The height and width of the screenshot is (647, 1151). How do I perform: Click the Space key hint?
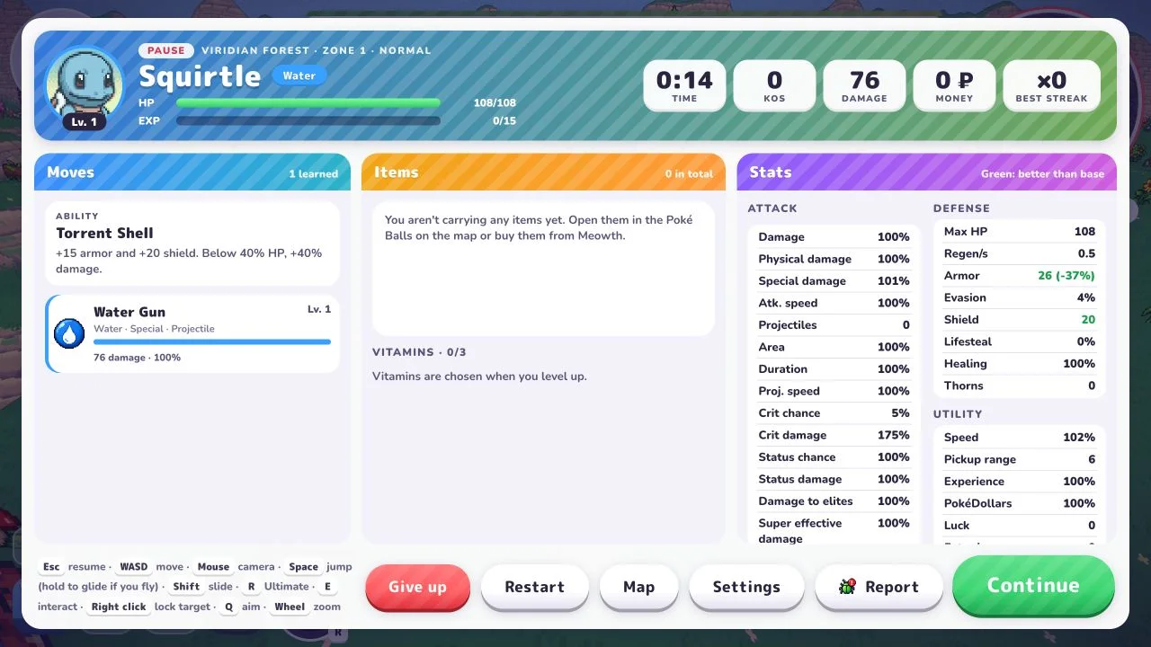304,567
